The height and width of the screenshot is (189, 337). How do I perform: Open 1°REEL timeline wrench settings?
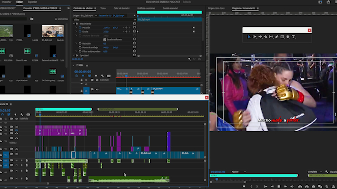tap(102, 76)
